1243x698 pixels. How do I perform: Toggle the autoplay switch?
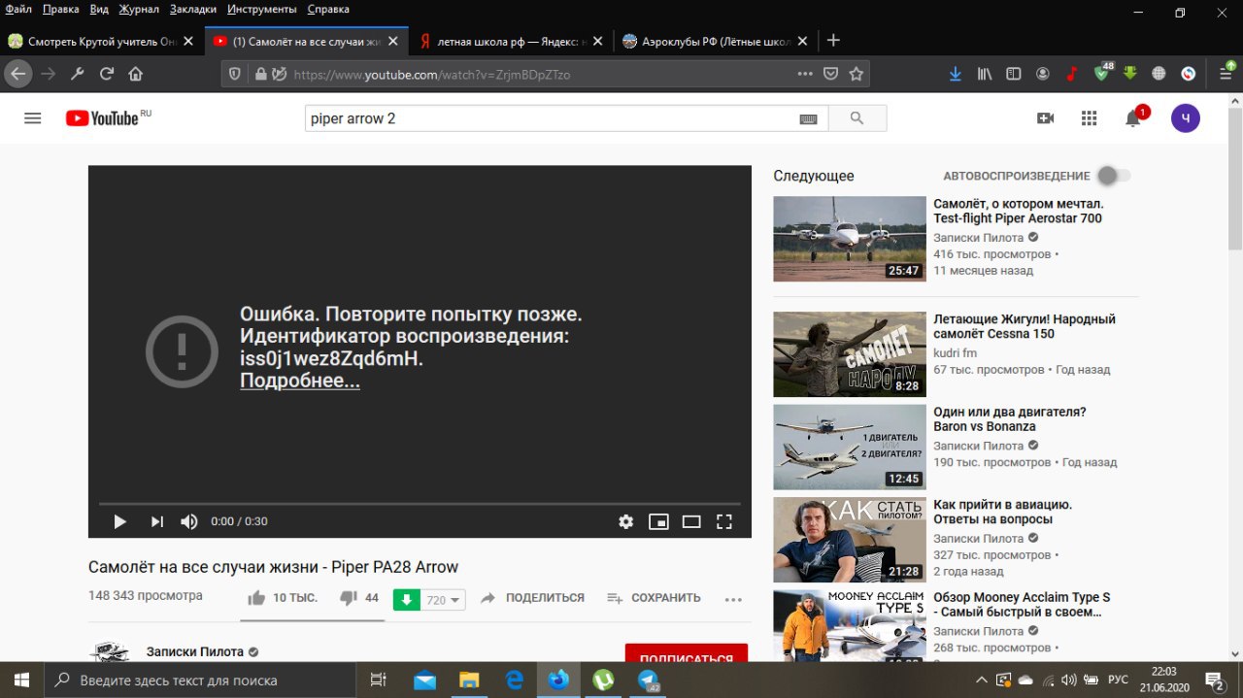click(x=1114, y=176)
